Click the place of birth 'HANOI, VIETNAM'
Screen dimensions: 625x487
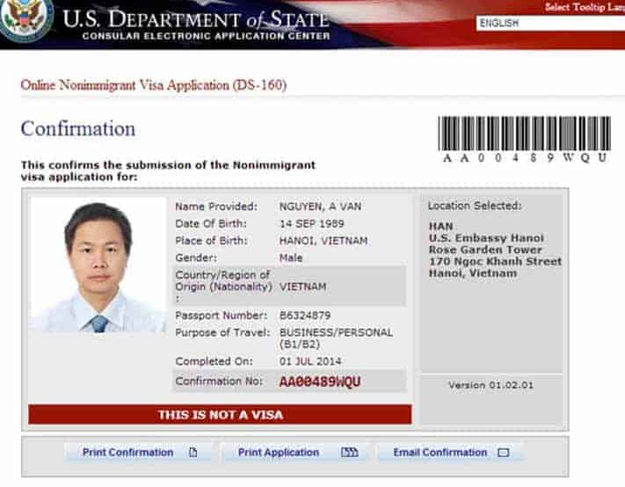click(323, 241)
